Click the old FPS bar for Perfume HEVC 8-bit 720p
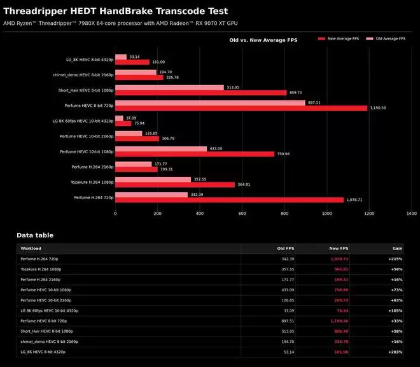 (x=210, y=103)
